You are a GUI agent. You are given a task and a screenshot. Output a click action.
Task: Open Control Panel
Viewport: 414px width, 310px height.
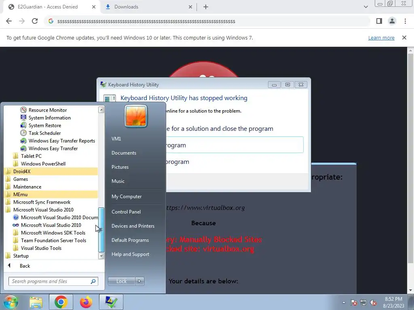pos(126,212)
